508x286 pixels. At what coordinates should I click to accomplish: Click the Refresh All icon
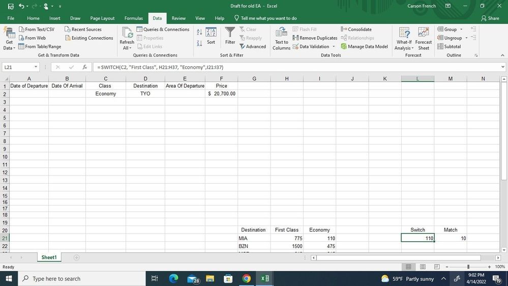[x=127, y=39]
